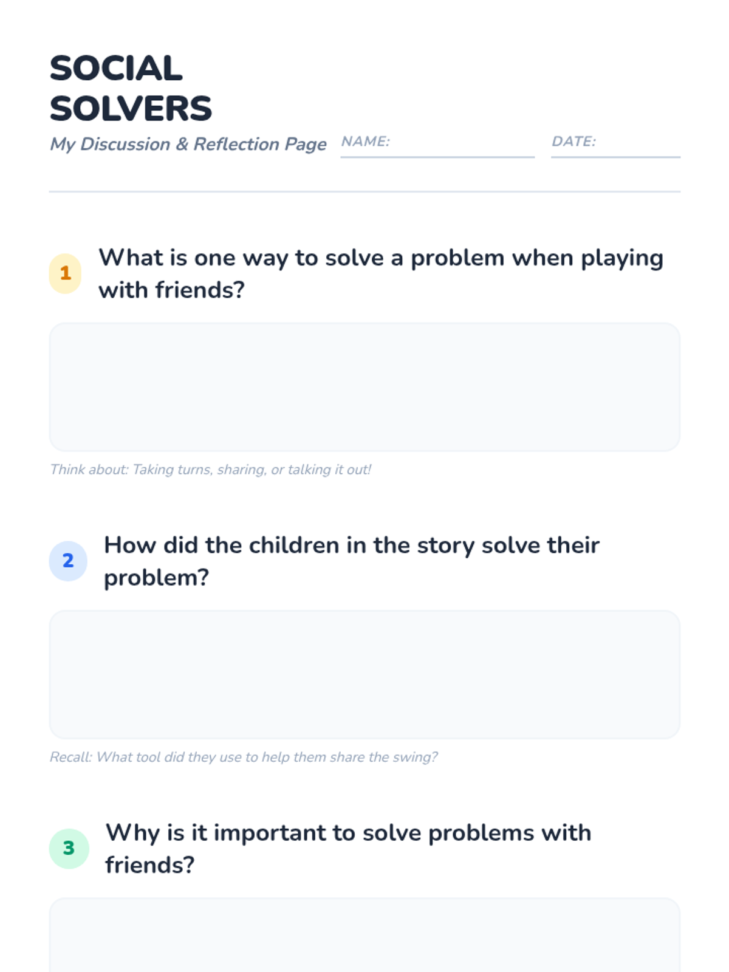Image resolution: width=729 pixels, height=972 pixels.
Task: Click the ampersand in the subtitle
Action: pos(182,144)
